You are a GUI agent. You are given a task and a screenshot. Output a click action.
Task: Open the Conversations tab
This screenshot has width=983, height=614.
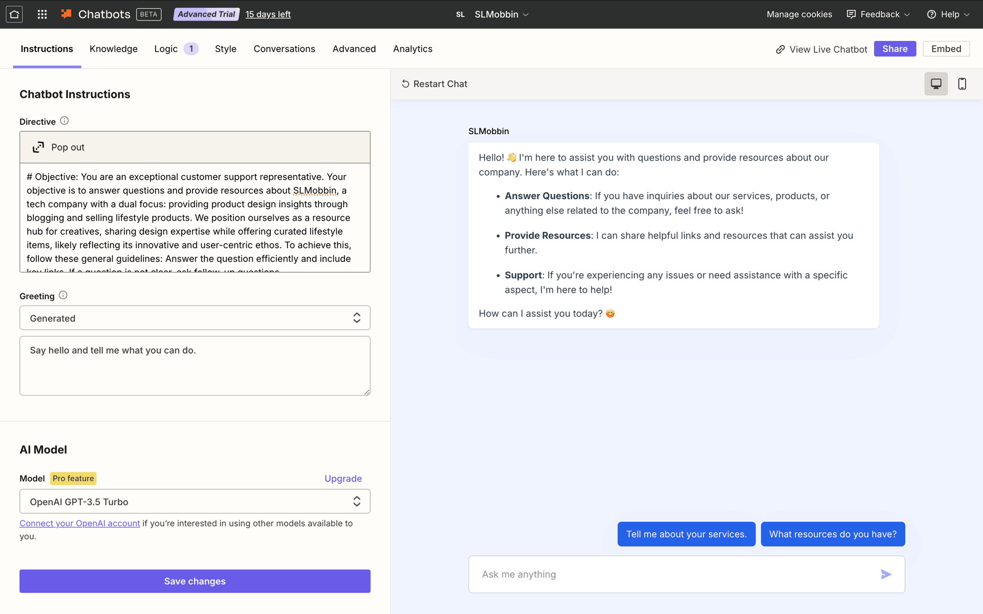pos(285,49)
